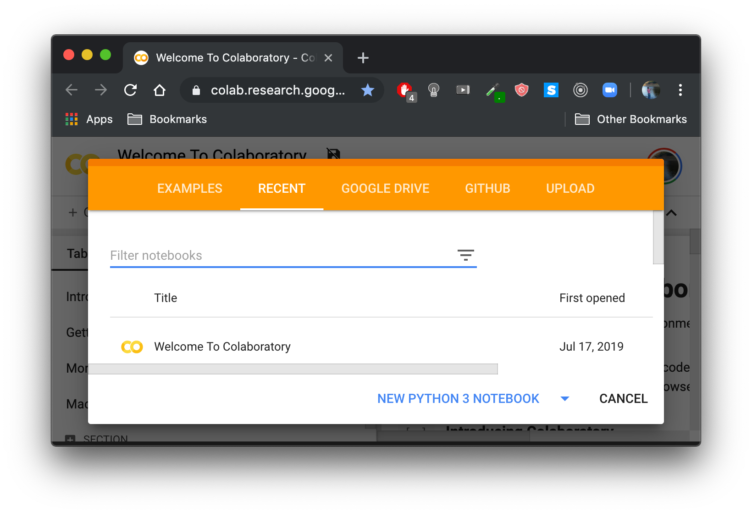Open the browser home page
752x514 pixels.
tap(160, 90)
